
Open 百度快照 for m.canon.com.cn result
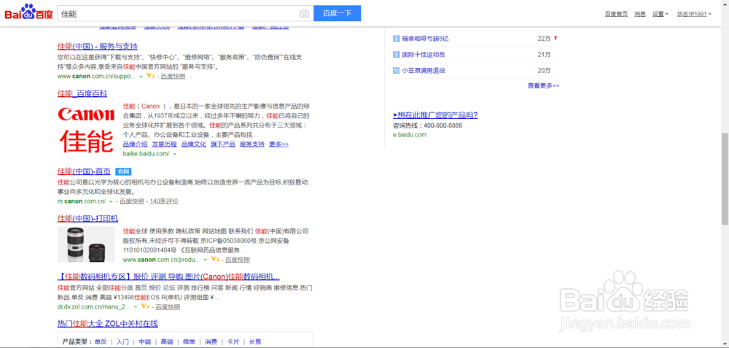click(x=132, y=201)
